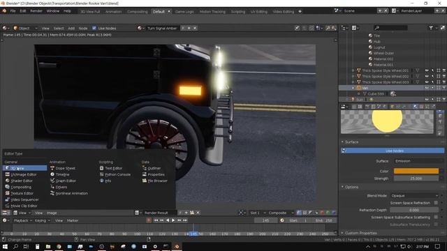Click the Turn Signal Amber material name field
This screenshot has height=251, width=447.
coord(162,28)
